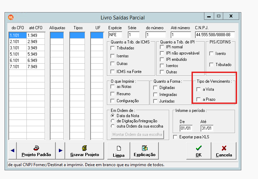The height and width of the screenshot is (179, 258).
Task: Click the 3.949 cell
Action: pos(36,48)
